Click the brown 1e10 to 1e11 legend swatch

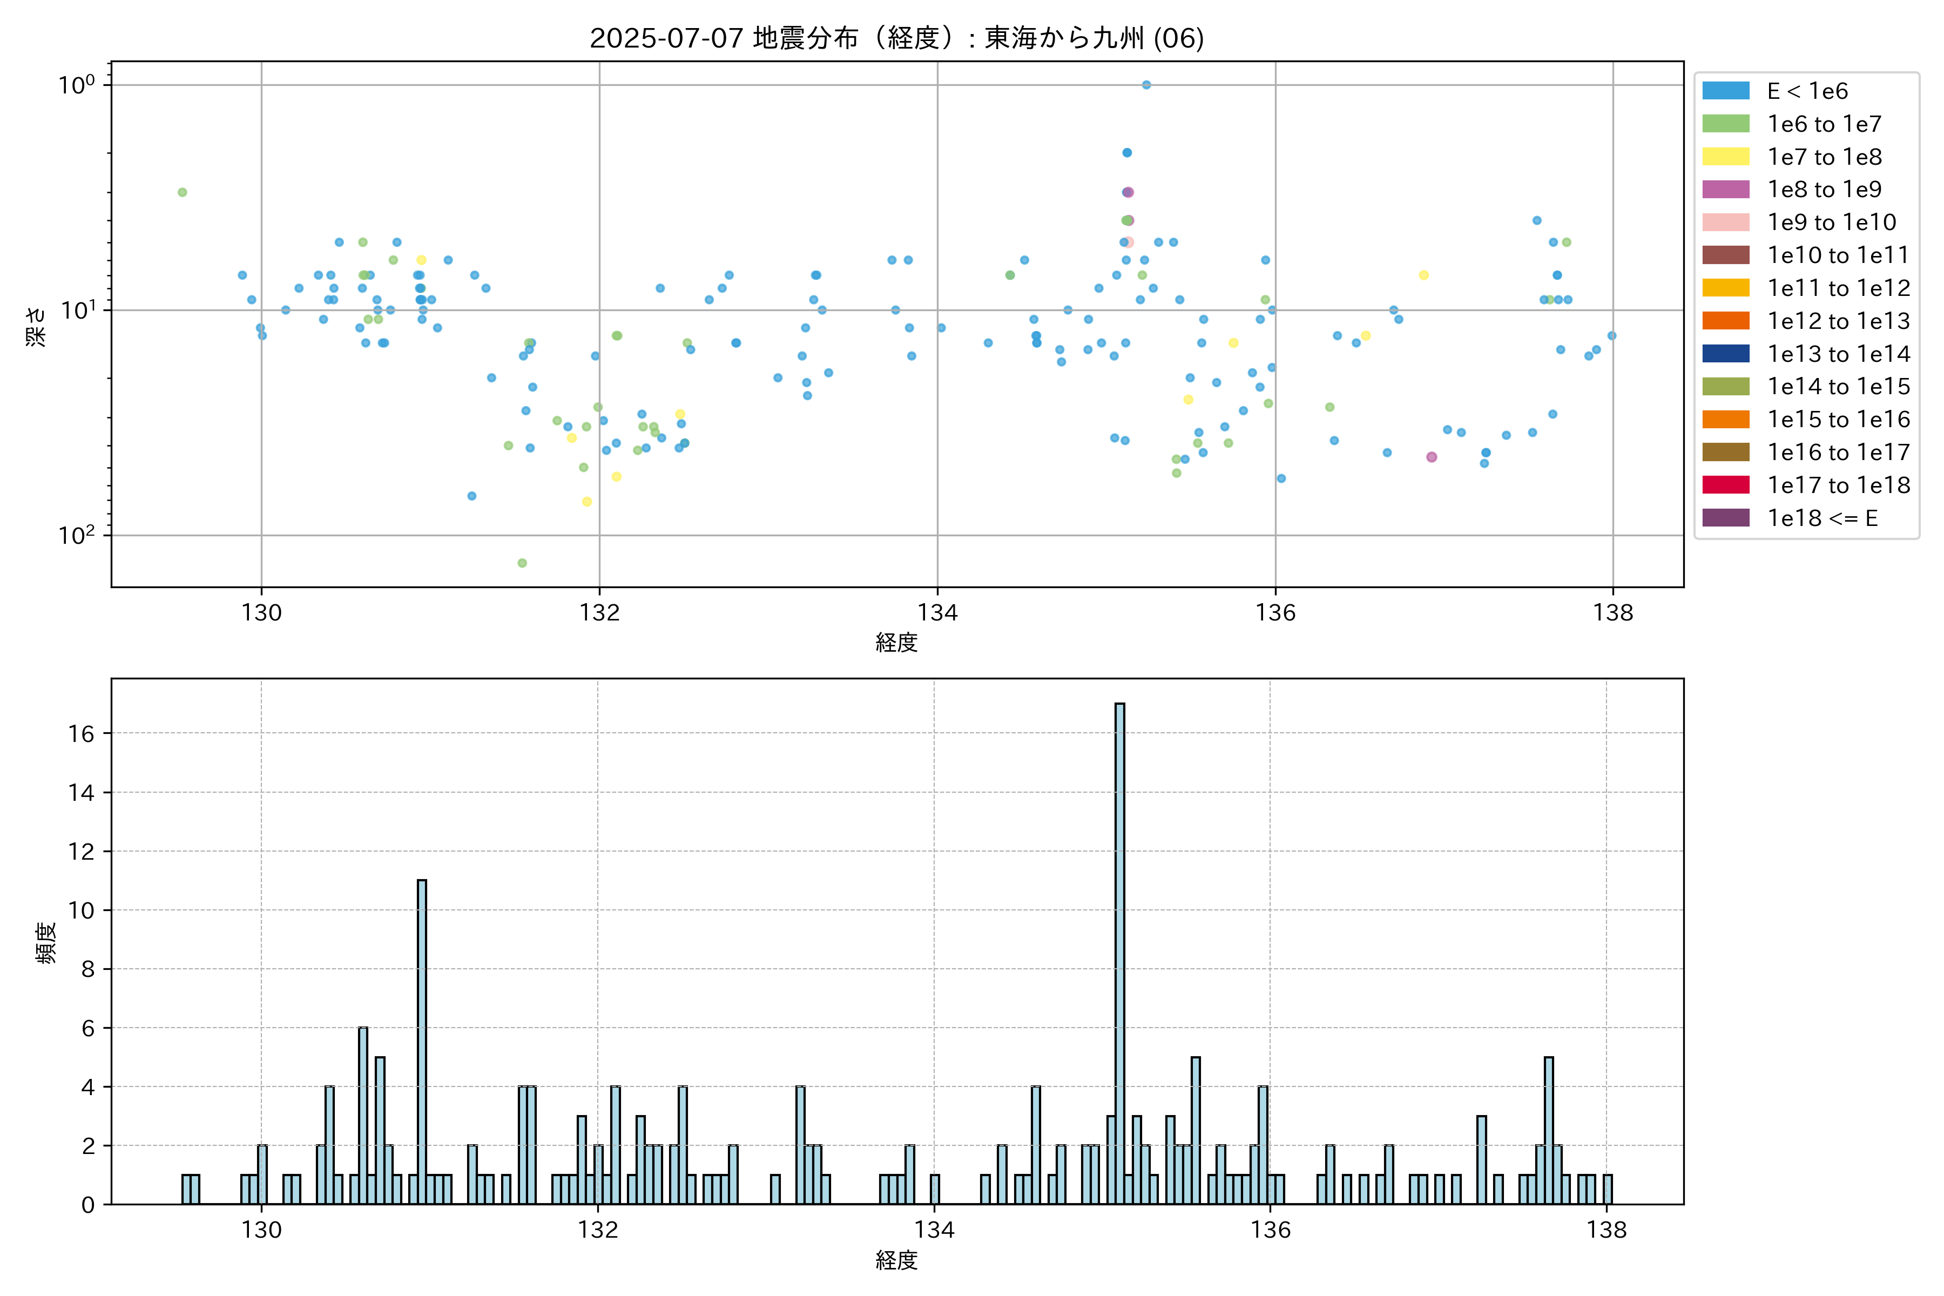[x=1725, y=254]
